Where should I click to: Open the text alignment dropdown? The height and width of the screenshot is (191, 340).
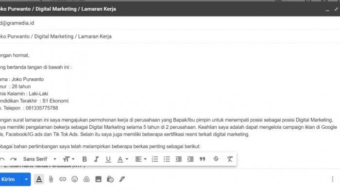coord(141,159)
